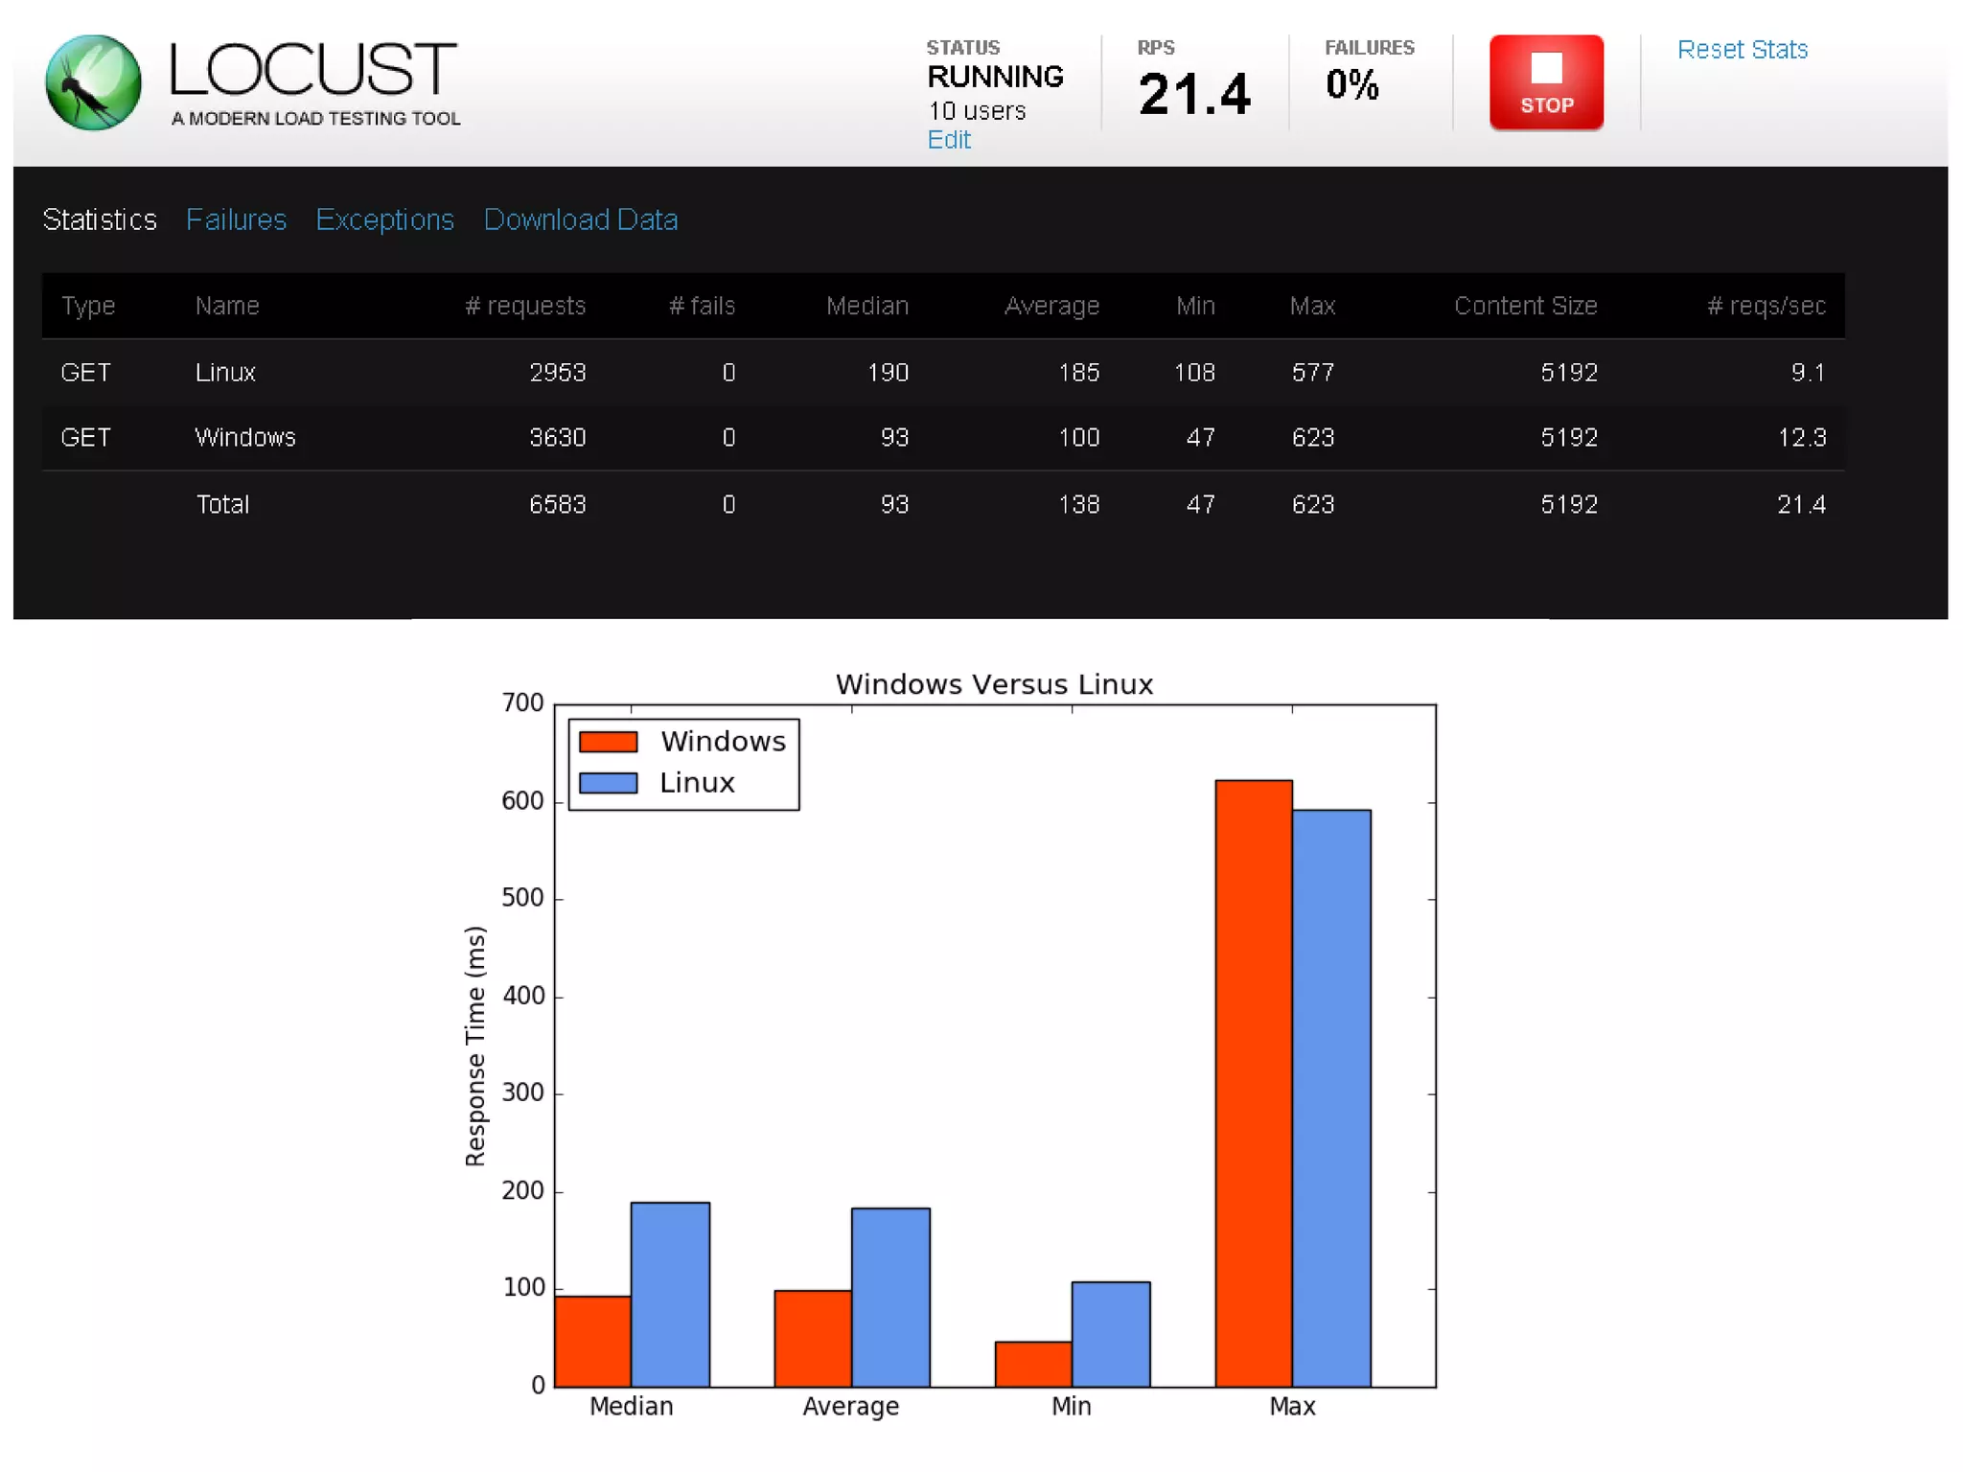Open the Download Data tab
1963x1472 pixels.
(x=580, y=219)
